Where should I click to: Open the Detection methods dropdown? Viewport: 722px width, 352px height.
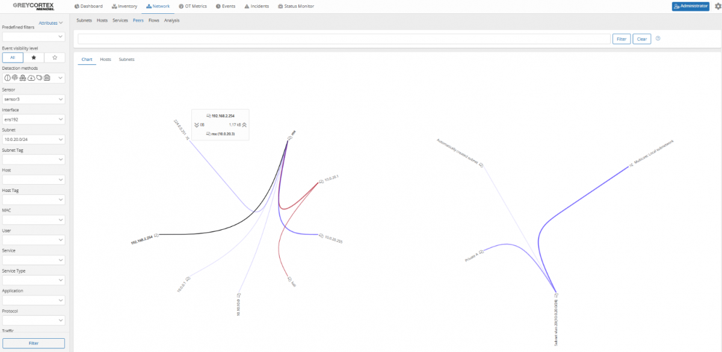[34, 78]
